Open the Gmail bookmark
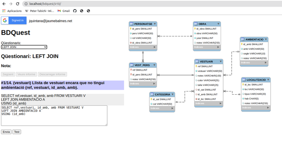The image size is (282, 143). click(63, 11)
